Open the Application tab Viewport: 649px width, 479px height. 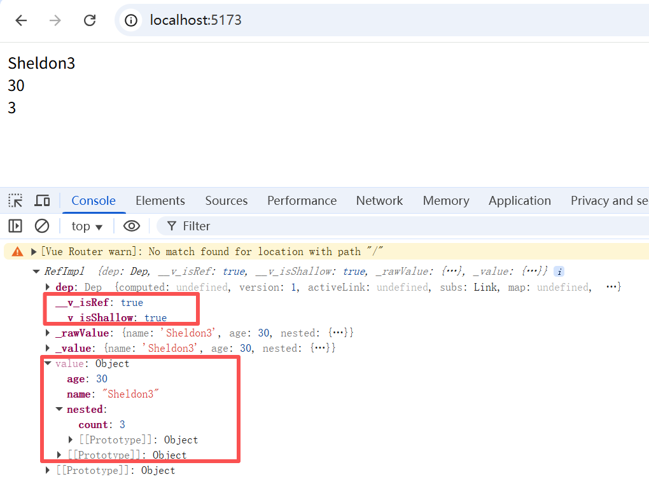(520, 200)
